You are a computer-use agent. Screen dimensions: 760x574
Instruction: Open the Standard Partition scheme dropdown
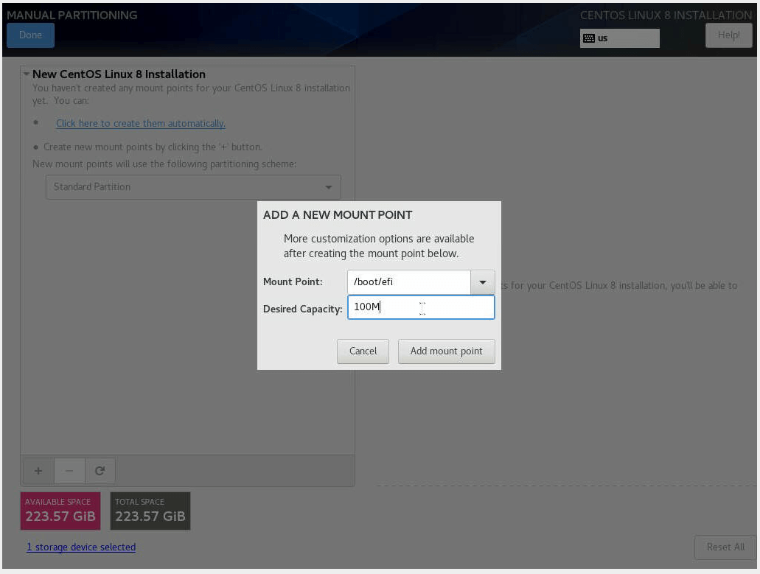(x=193, y=187)
